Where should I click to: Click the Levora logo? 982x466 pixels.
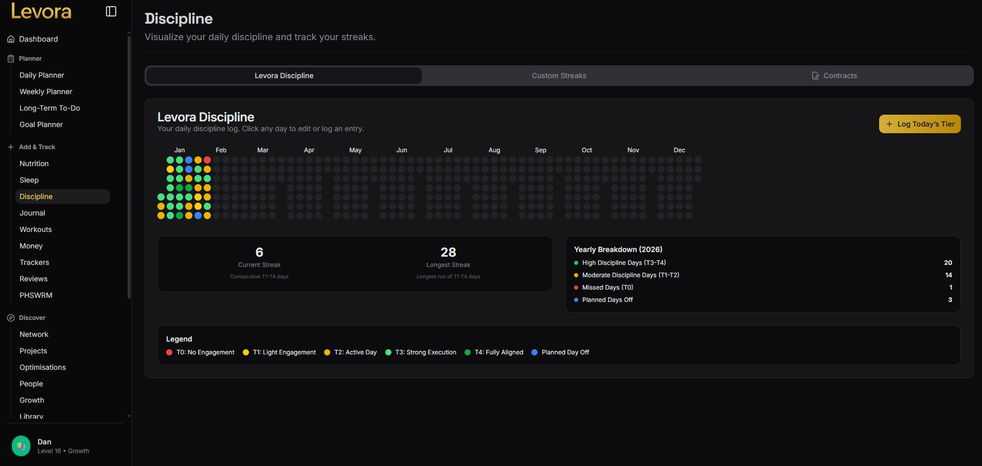tap(41, 11)
